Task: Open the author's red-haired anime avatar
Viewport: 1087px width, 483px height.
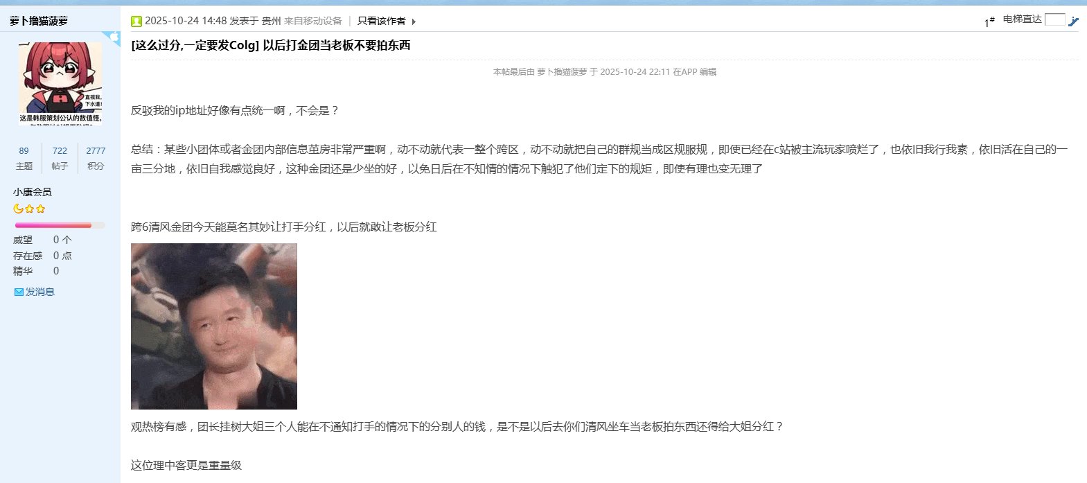Action: [60, 83]
